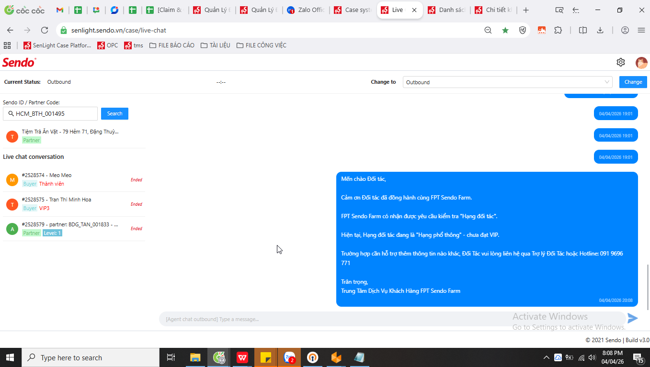
Task: Close the active Live chat tab
Action: (414, 10)
